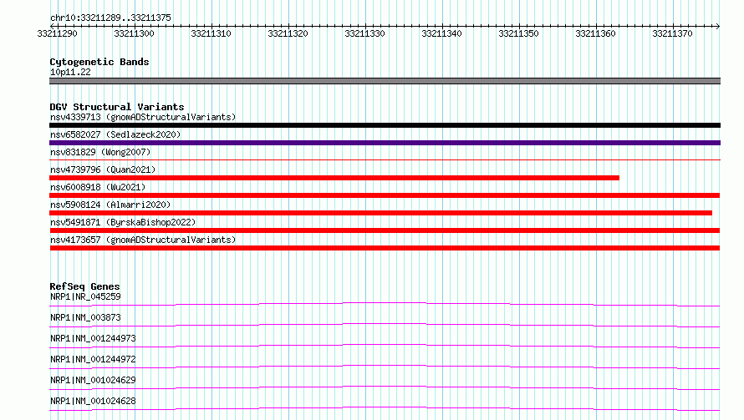744x420 pixels.
Task: Click the black nsv4339713 variant bar
Action: tap(385, 125)
